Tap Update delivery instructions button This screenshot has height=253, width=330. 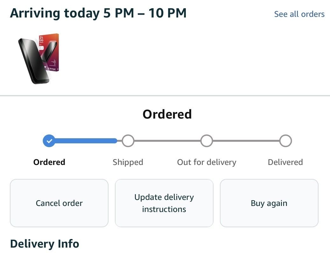click(164, 203)
